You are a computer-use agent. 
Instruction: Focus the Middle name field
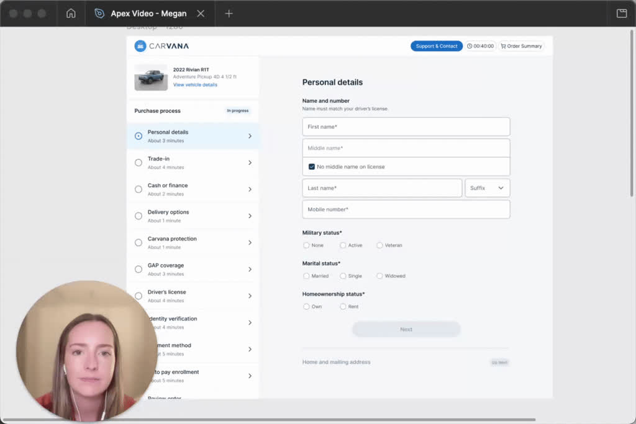point(406,148)
